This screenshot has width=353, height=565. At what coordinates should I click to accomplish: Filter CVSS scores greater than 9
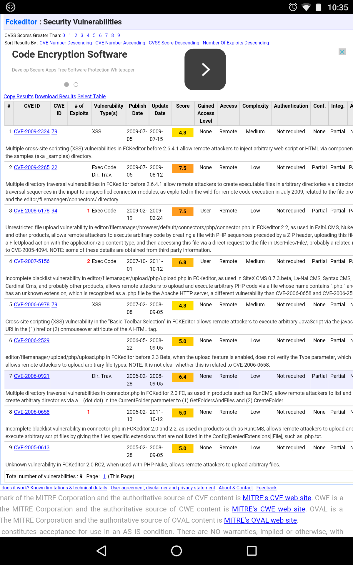coord(119,35)
